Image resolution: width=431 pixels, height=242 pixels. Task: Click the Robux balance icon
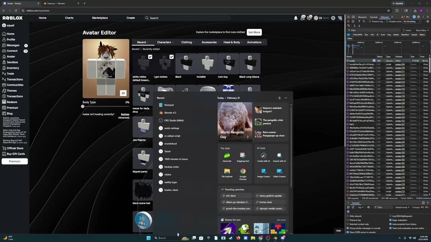coord(316,18)
